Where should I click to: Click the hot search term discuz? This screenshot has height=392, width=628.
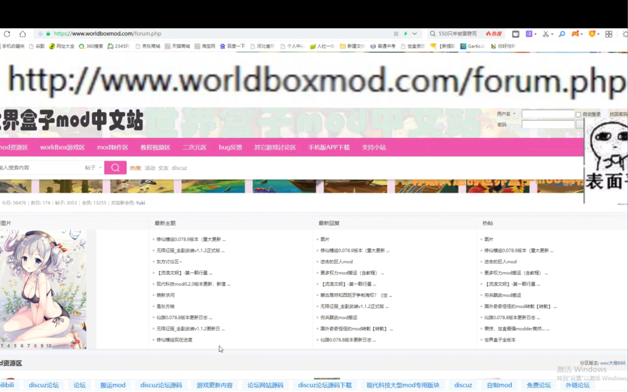(x=179, y=168)
